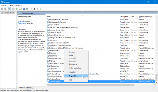The height and width of the screenshot is (92, 158).
Task: Click the vertical scrollbar down arrow
Action: pyautogui.click(x=156, y=82)
